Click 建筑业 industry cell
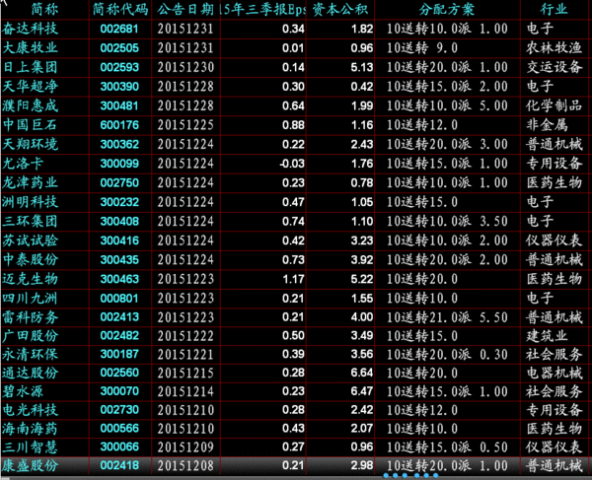This screenshot has width=592, height=480. point(547,335)
